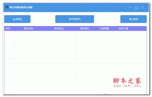Open the 剁手购物网 button

coord(74,19)
